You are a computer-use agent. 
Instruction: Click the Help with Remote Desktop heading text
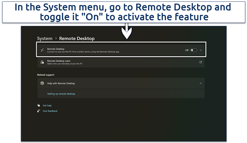pos(61,83)
